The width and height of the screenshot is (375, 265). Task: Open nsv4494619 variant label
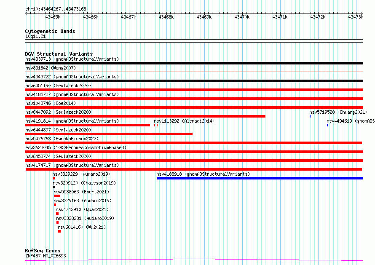point(351,121)
